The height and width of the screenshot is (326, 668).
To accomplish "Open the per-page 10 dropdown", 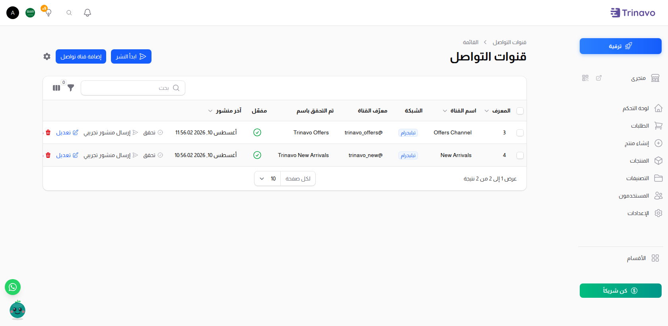I will tap(268, 179).
